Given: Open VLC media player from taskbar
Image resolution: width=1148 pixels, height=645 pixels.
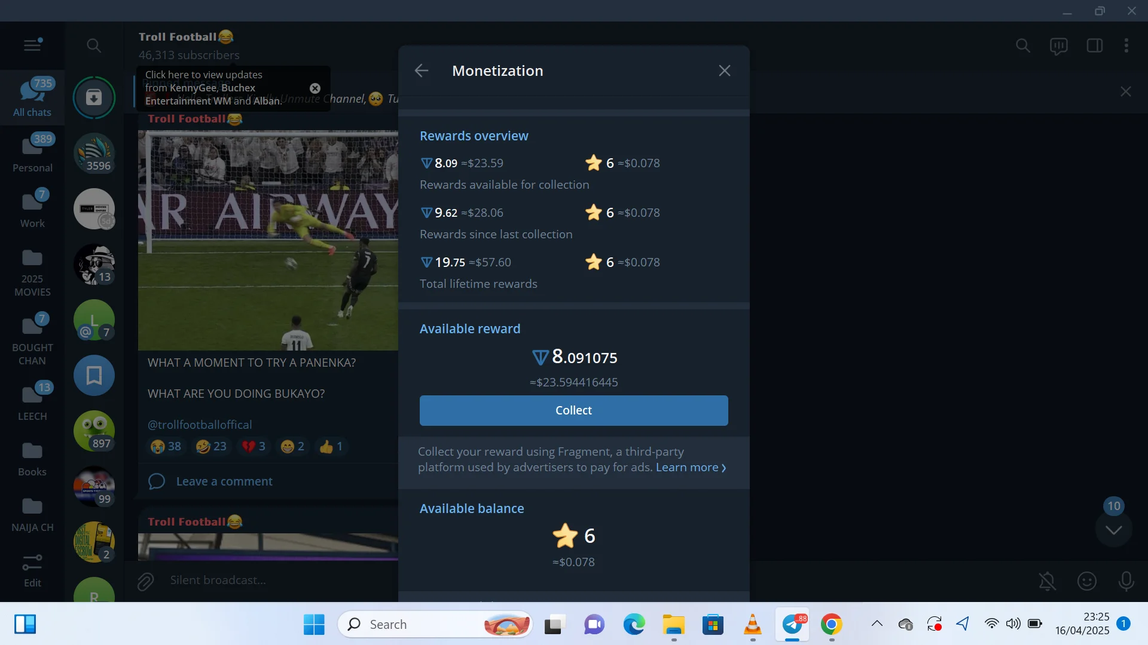Looking at the screenshot, I should [x=753, y=625].
